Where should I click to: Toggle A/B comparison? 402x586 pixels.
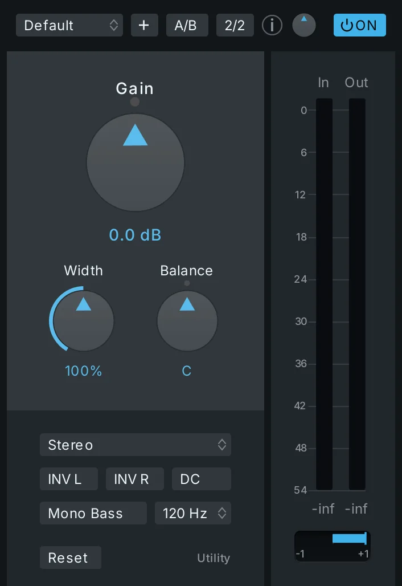pos(187,26)
